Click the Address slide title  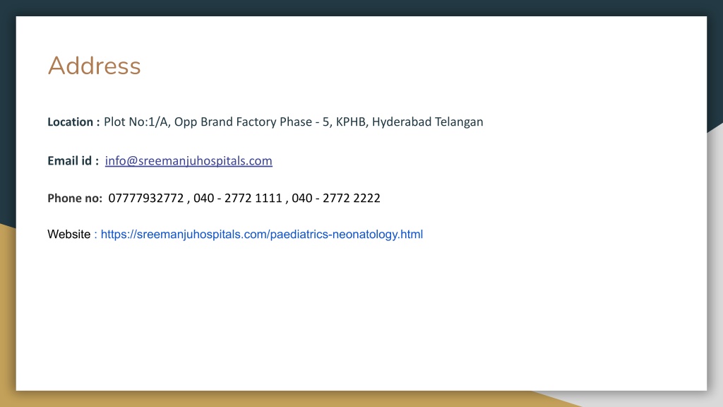[x=94, y=66]
